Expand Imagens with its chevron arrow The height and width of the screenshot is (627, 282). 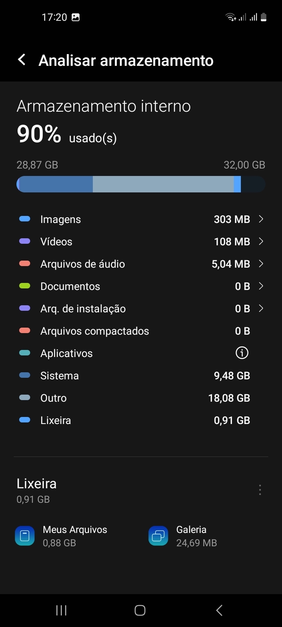[261, 219]
